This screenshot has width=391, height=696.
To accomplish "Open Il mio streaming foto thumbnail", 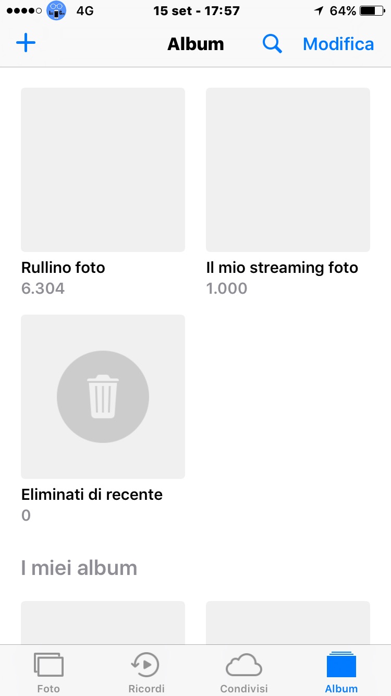I will (x=288, y=170).
